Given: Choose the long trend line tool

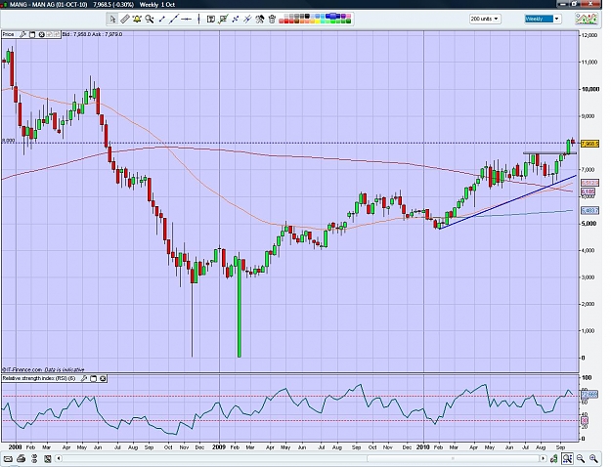Looking at the screenshot, I should pos(174,19).
